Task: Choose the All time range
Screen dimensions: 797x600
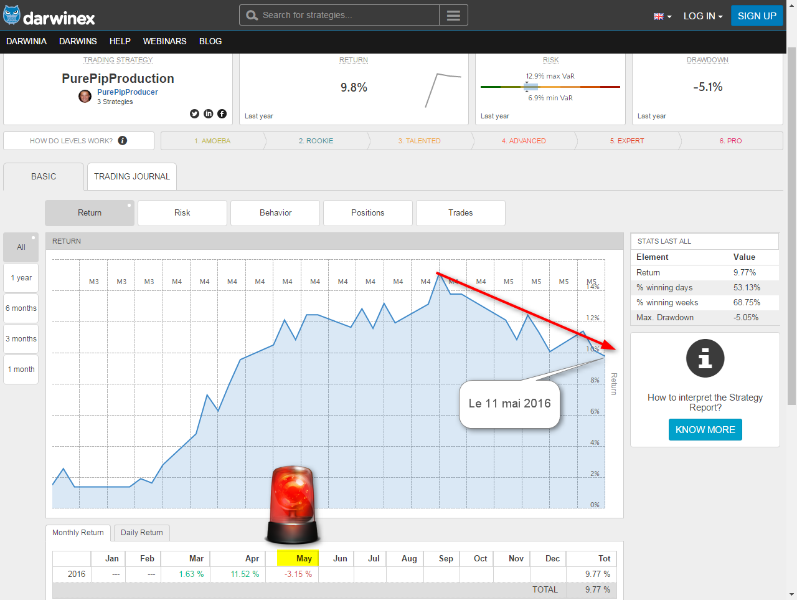Action: [x=21, y=247]
